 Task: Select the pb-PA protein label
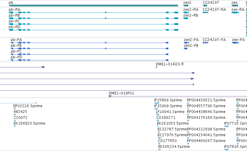pyautogui.click(x=16, y=40)
